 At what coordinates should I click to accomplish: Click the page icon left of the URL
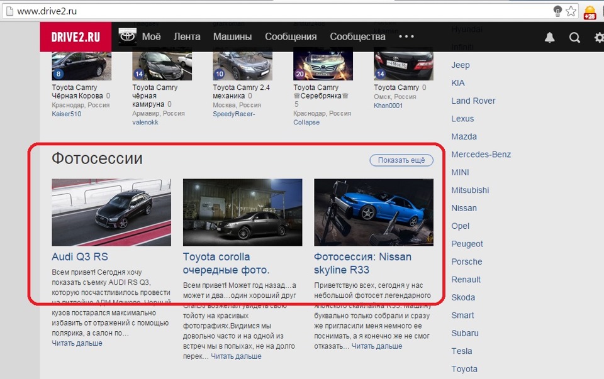pos(9,11)
